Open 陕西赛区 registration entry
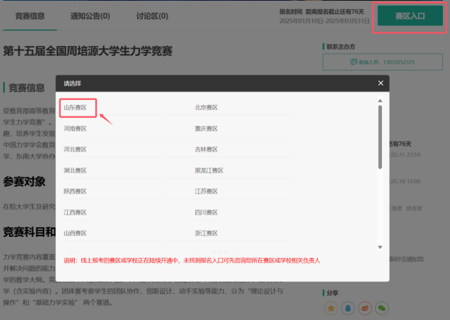Screen dimensions: 450x320 [75, 191]
